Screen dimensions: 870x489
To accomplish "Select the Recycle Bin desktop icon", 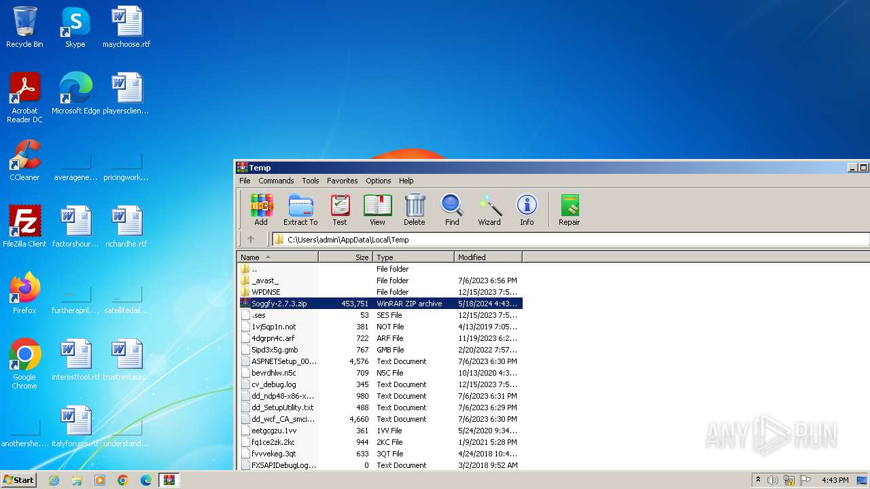I will 24,27.
